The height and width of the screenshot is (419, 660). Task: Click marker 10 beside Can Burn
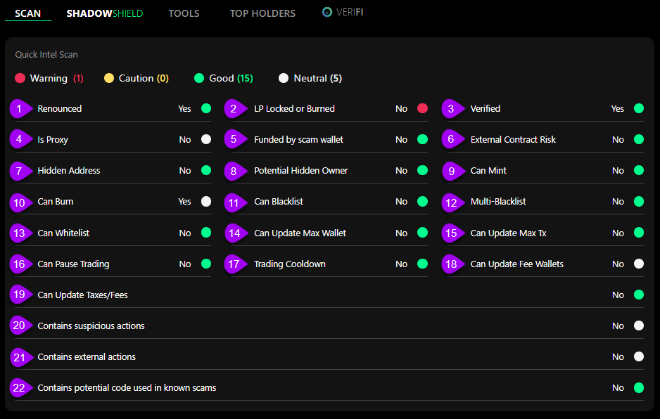click(19, 202)
